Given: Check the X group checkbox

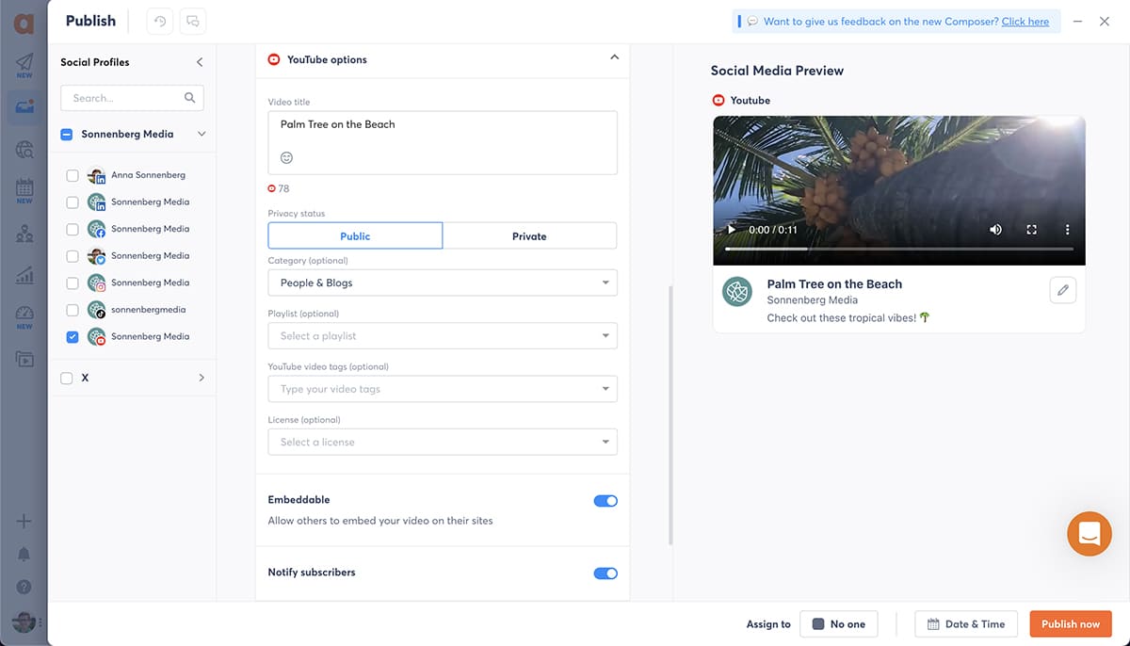Looking at the screenshot, I should (67, 378).
